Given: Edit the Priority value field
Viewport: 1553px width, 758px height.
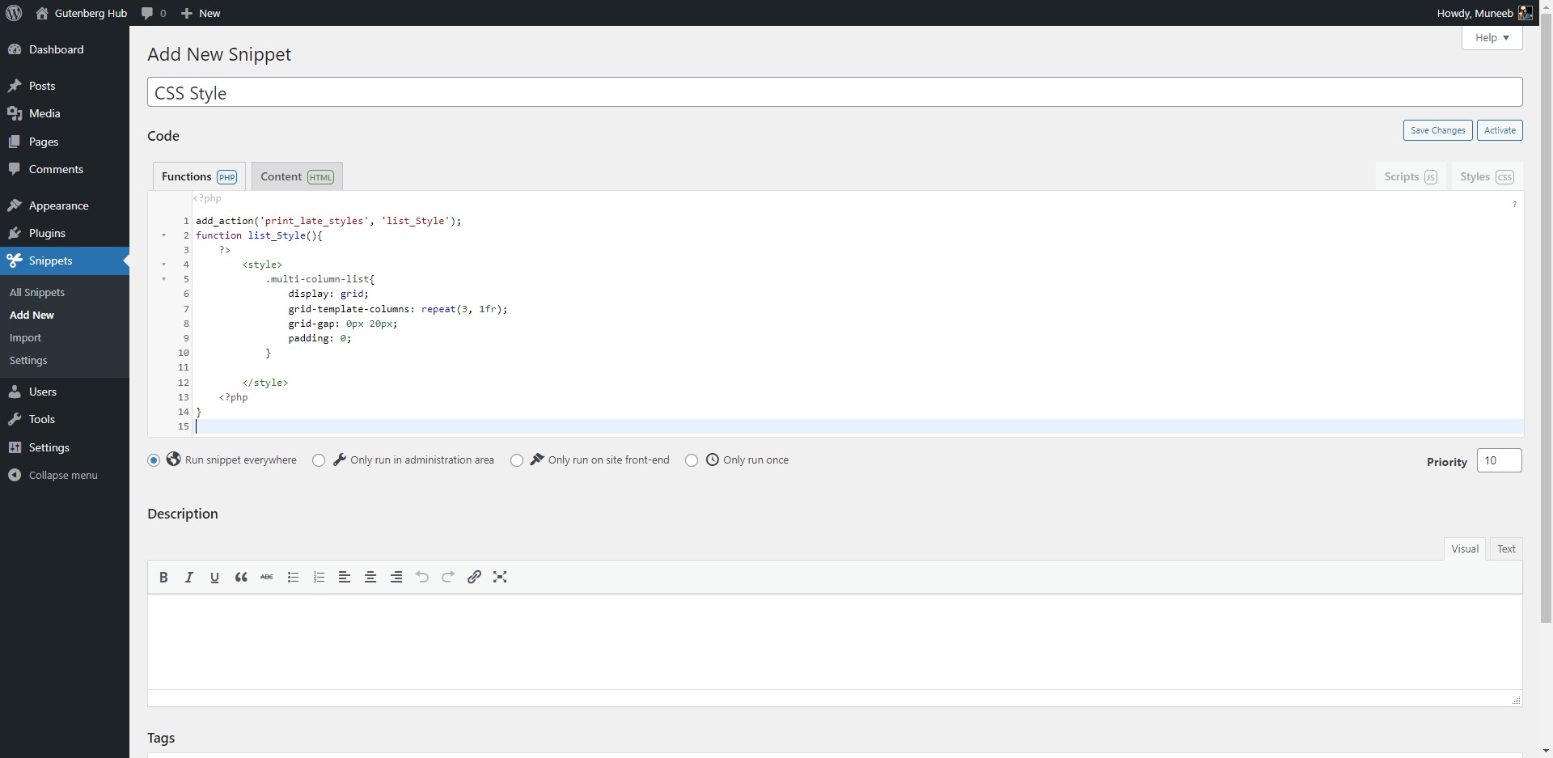Looking at the screenshot, I should click(1498, 459).
